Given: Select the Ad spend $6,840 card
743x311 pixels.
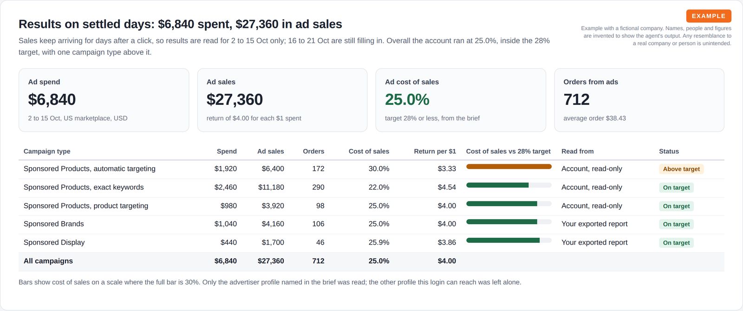Looking at the screenshot, I should 104,100.
